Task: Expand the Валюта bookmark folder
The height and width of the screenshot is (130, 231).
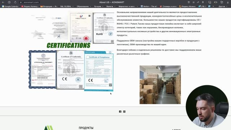Action: [x=111, y=6]
